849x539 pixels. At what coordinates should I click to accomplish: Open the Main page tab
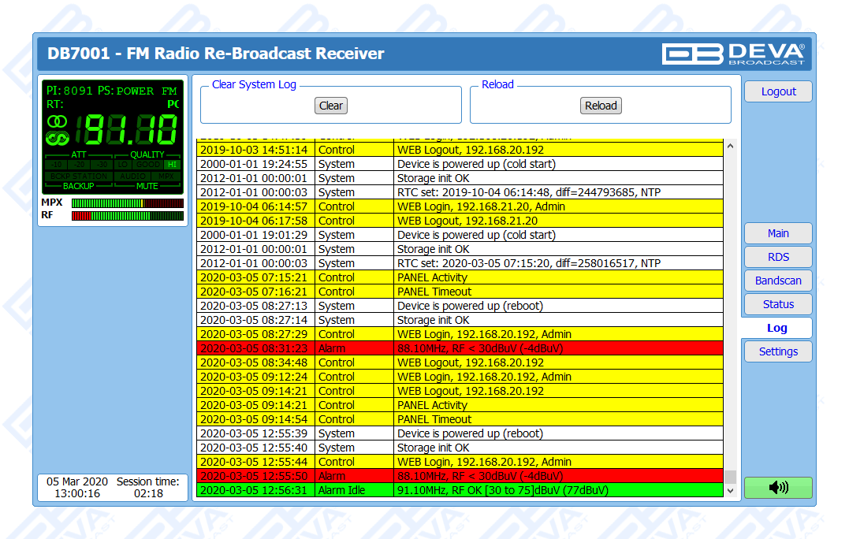(x=777, y=233)
